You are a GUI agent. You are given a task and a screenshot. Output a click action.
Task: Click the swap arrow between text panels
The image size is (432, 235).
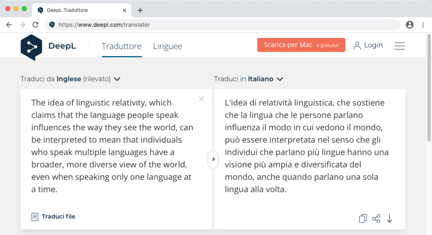pyautogui.click(x=213, y=159)
